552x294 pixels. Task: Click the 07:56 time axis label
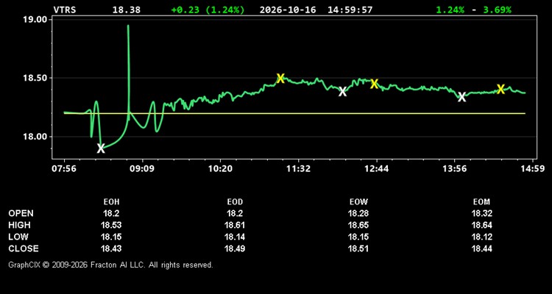64,169
